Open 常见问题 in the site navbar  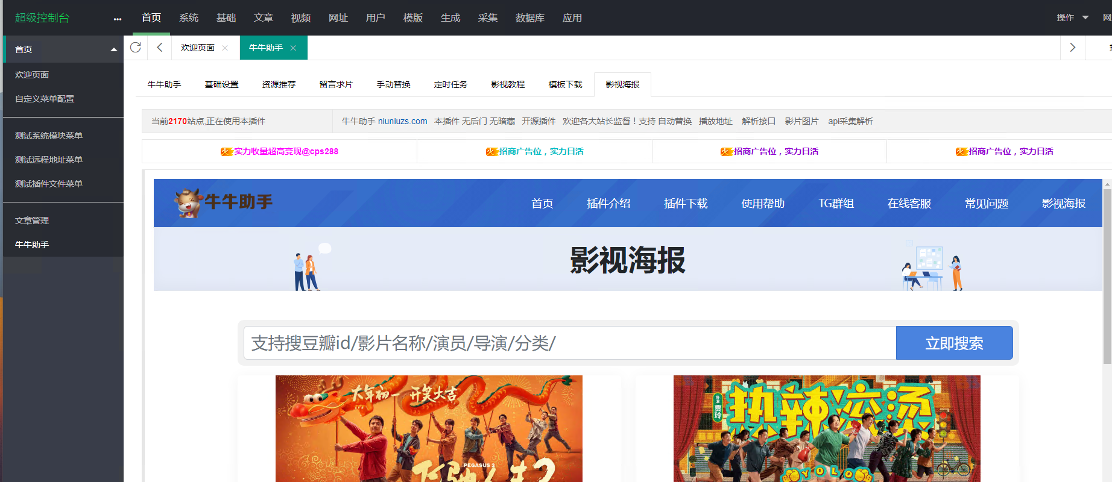[x=987, y=204]
